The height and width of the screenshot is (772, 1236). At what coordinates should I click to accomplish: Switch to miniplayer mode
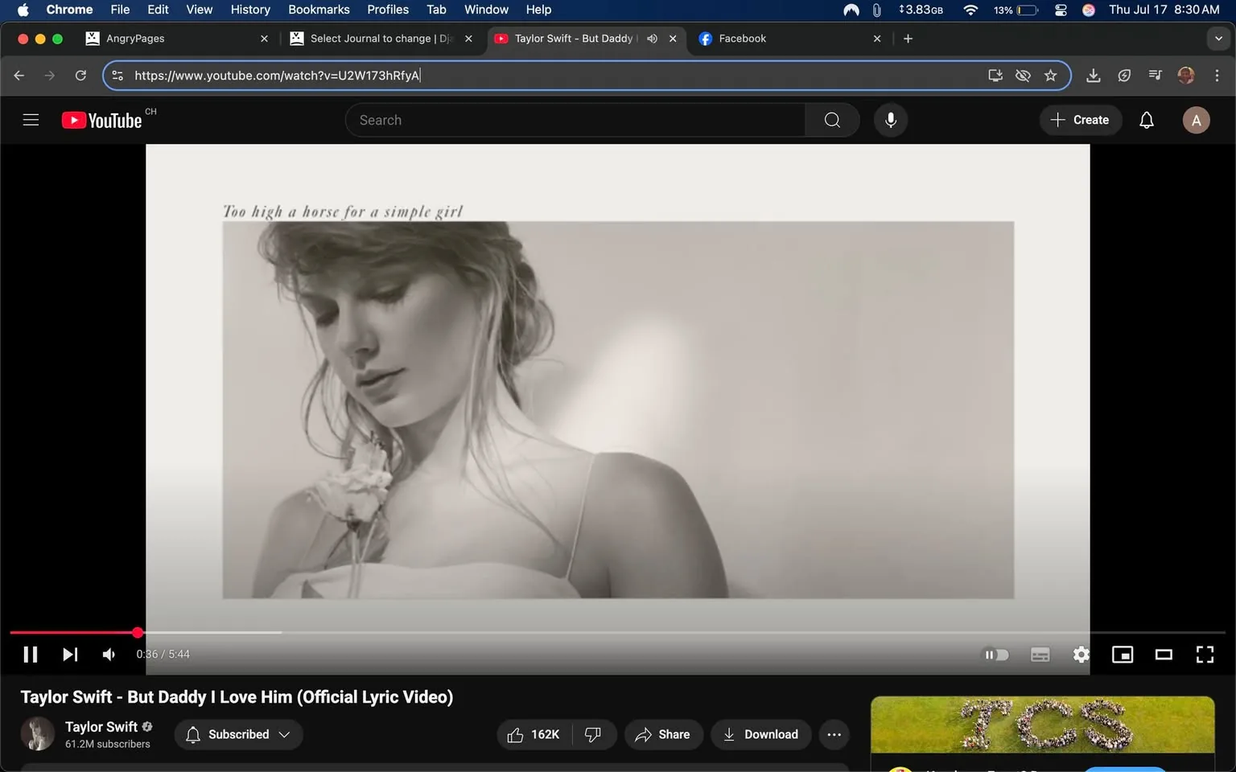(x=1122, y=654)
